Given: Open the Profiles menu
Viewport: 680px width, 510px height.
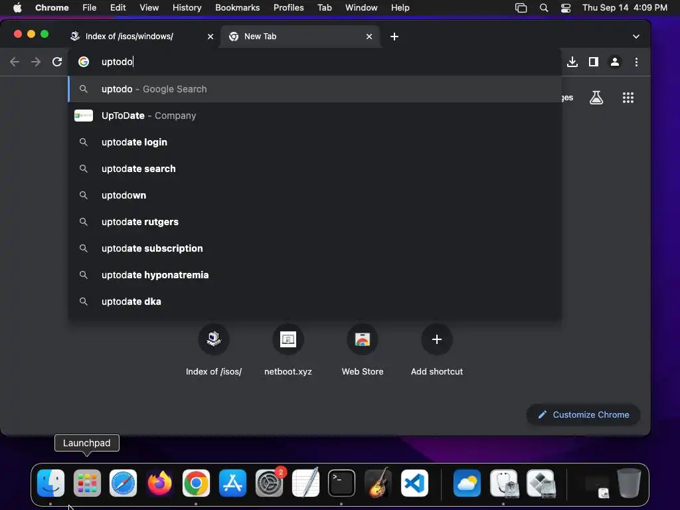Looking at the screenshot, I should click(289, 7).
